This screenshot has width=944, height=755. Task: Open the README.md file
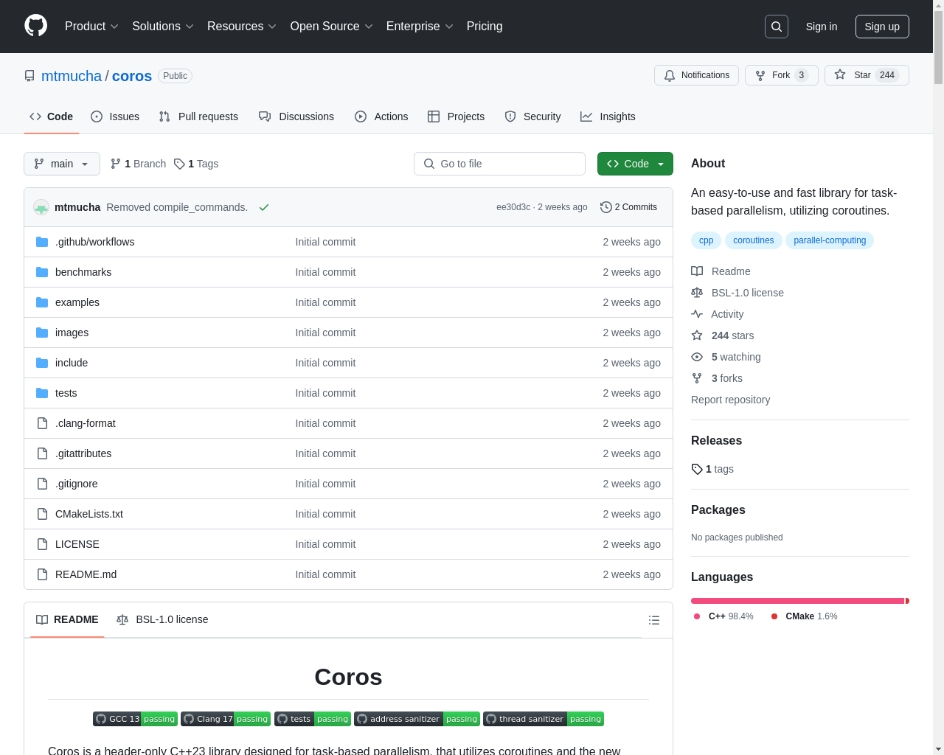[x=86, y=574]
